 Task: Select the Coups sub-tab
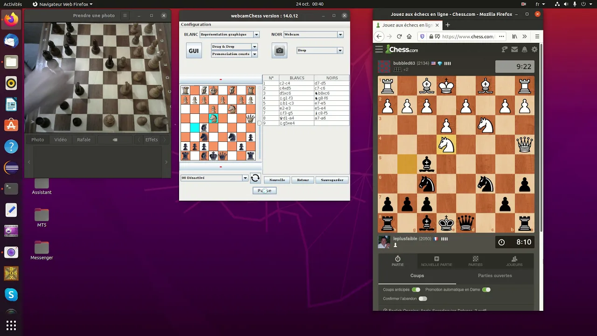(417, 276)
